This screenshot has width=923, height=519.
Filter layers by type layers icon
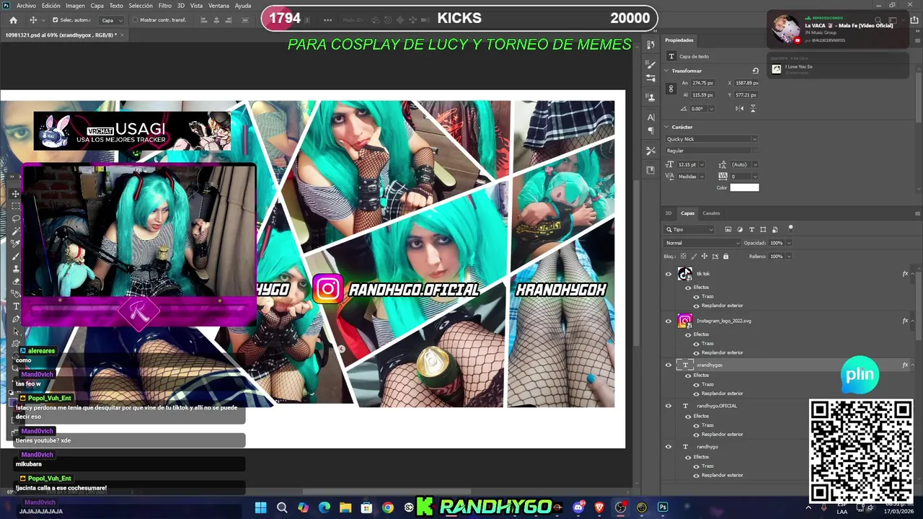[x=751, y=229]
